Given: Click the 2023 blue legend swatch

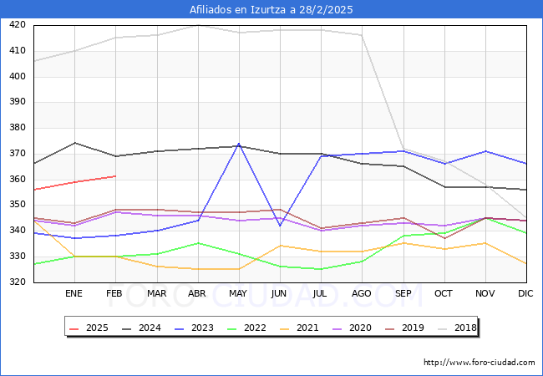Looking at the screenshot, I should tap(179, 328).
